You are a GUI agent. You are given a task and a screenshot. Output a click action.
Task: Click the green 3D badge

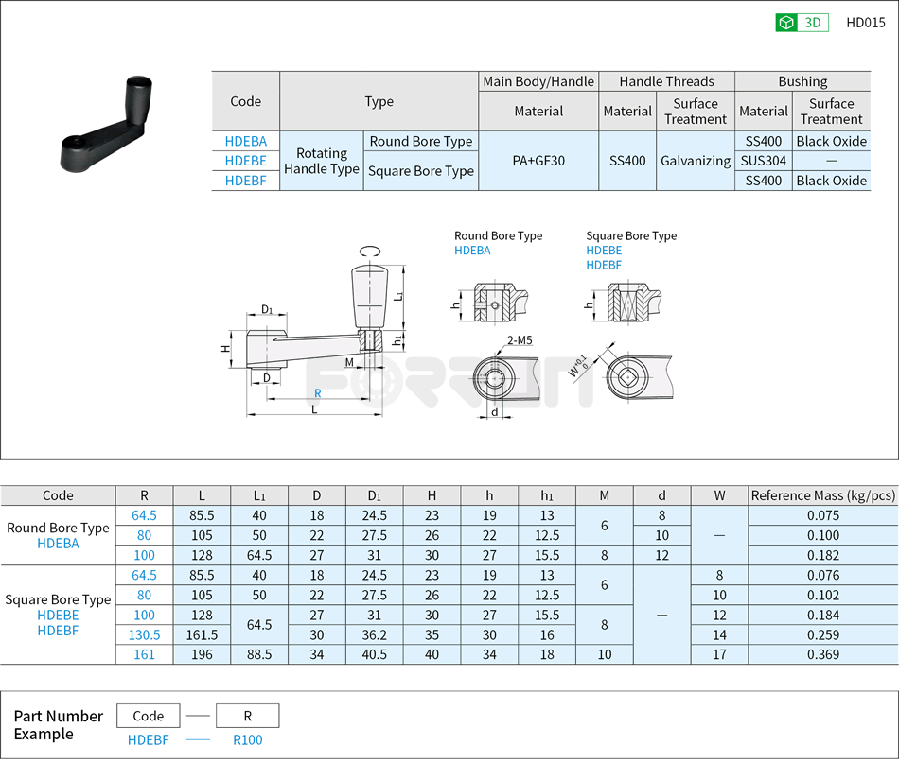805,22
